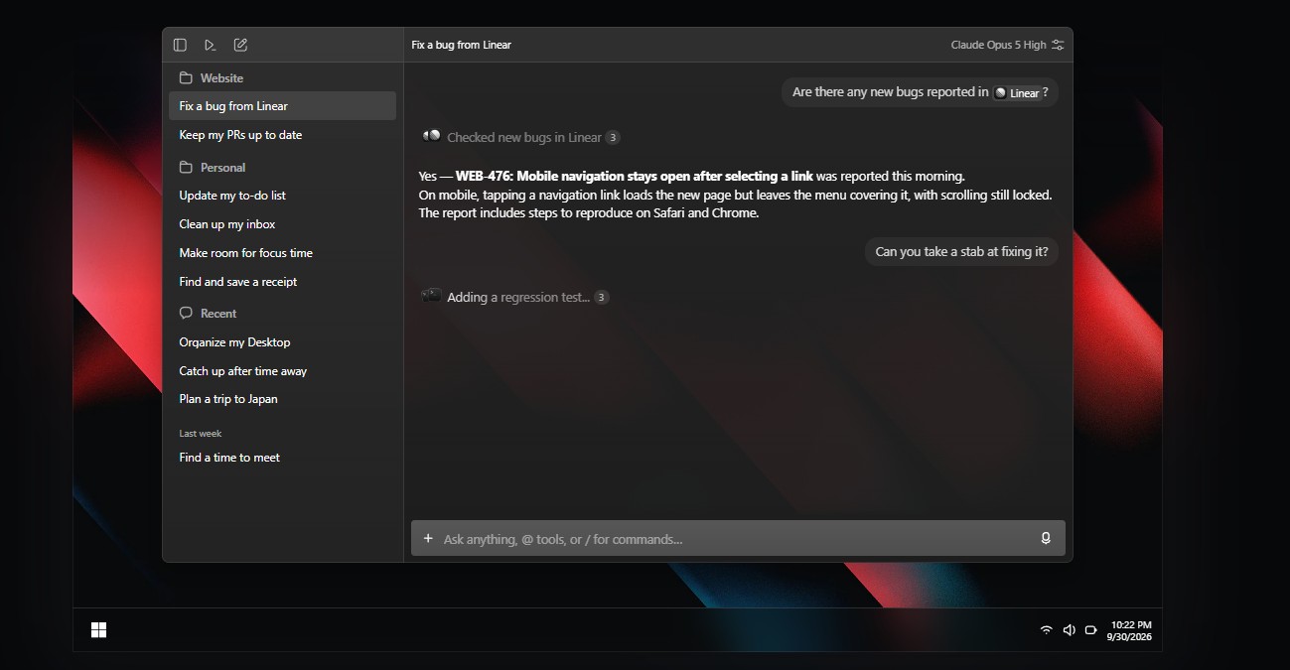This screenshot has width=1290, height=670.
Task: Click the step count badge beside Adding a regression test
Action: tap(601, 297)
